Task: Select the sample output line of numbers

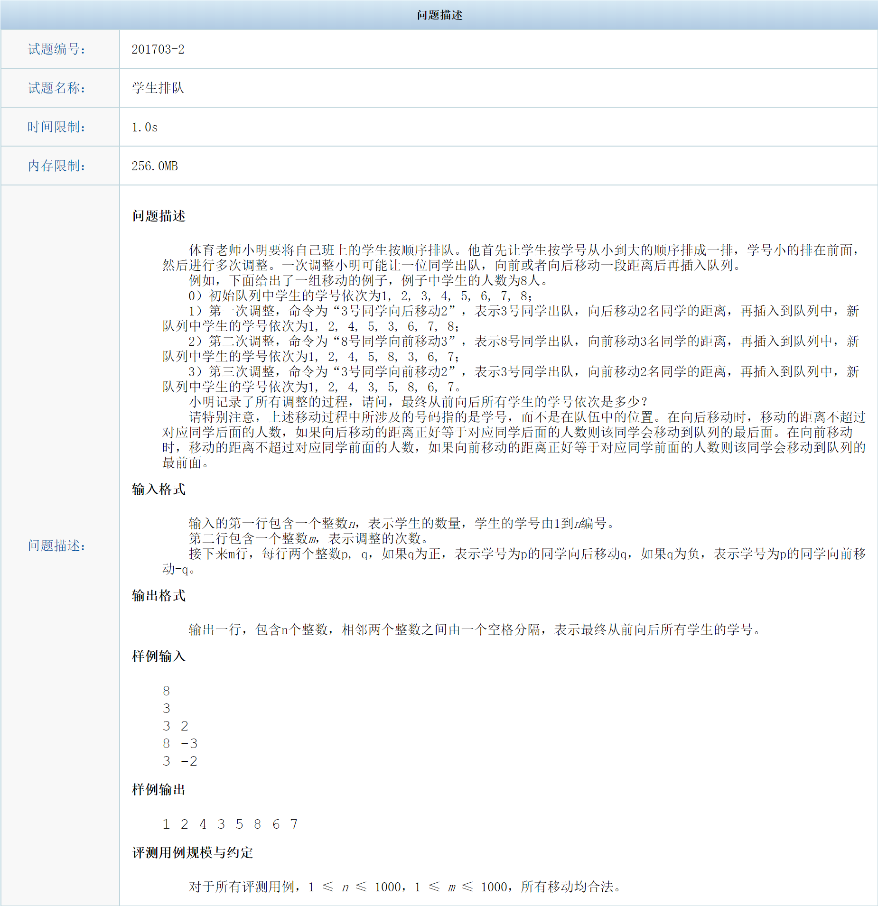Action: pyautogui.click(x=230, y=824)
